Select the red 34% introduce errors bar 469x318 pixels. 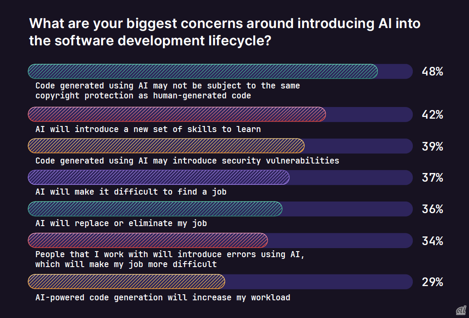point(148,240)
